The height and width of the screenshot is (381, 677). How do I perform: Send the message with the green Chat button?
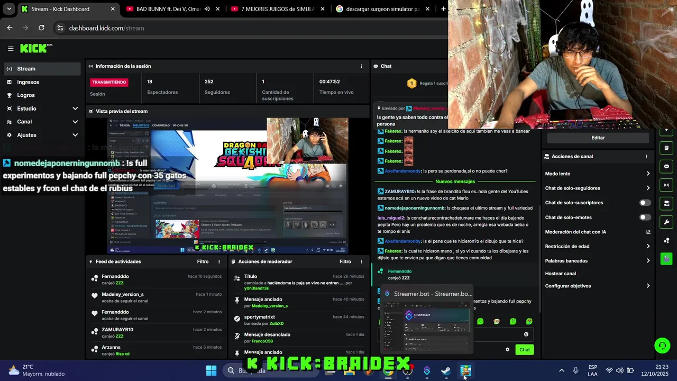click(524, 350)
